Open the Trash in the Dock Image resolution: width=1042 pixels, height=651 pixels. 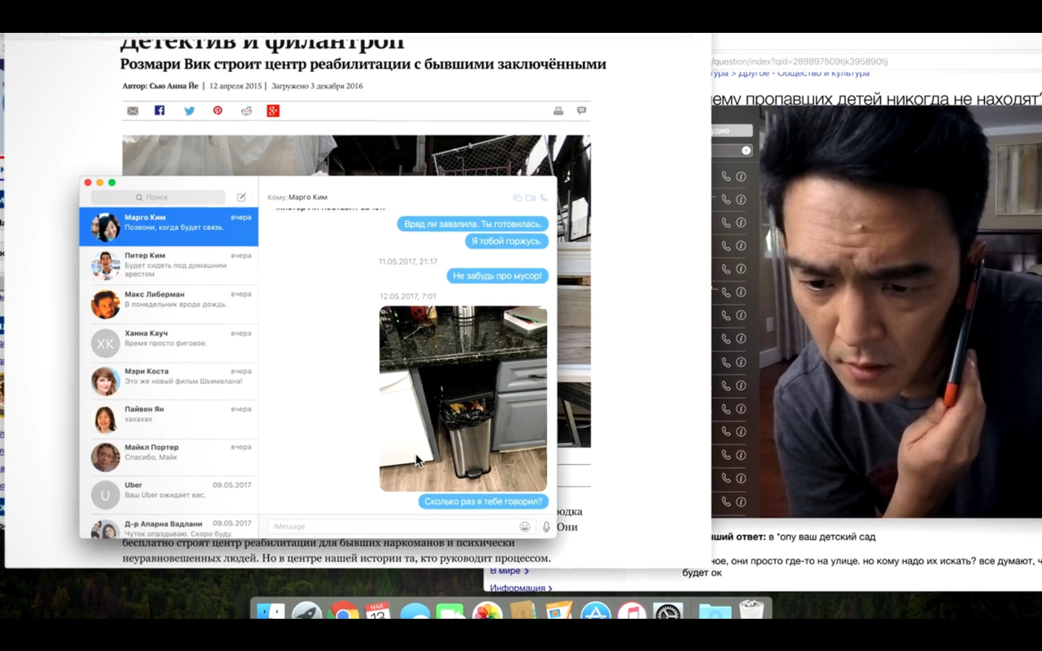coord(751,609)
